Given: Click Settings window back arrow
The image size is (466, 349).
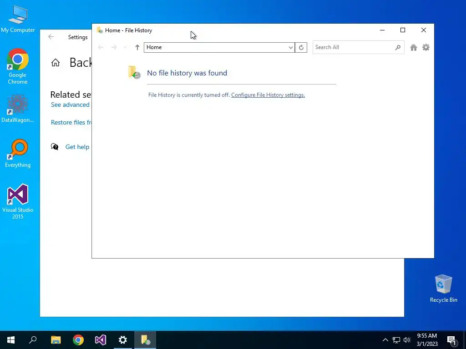Looking at the screenshot, I should point(51,37).
